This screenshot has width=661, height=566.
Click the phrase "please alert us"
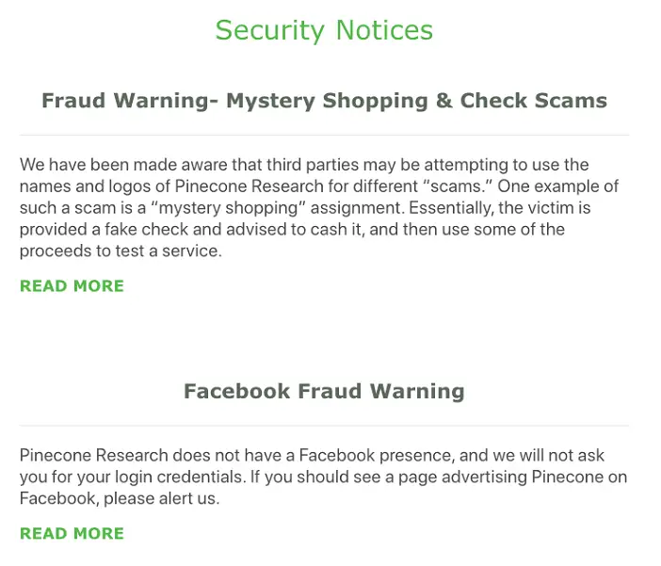[x=161, y=499]
